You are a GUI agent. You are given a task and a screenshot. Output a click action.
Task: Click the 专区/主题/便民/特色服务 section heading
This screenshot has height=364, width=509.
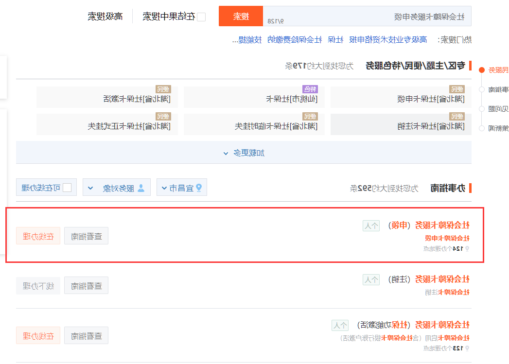tap(416, 66)
